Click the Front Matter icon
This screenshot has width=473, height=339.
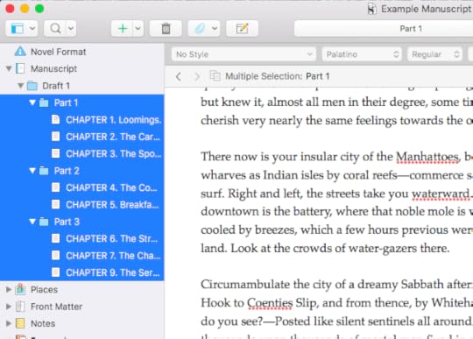click(x=20, y=307)
